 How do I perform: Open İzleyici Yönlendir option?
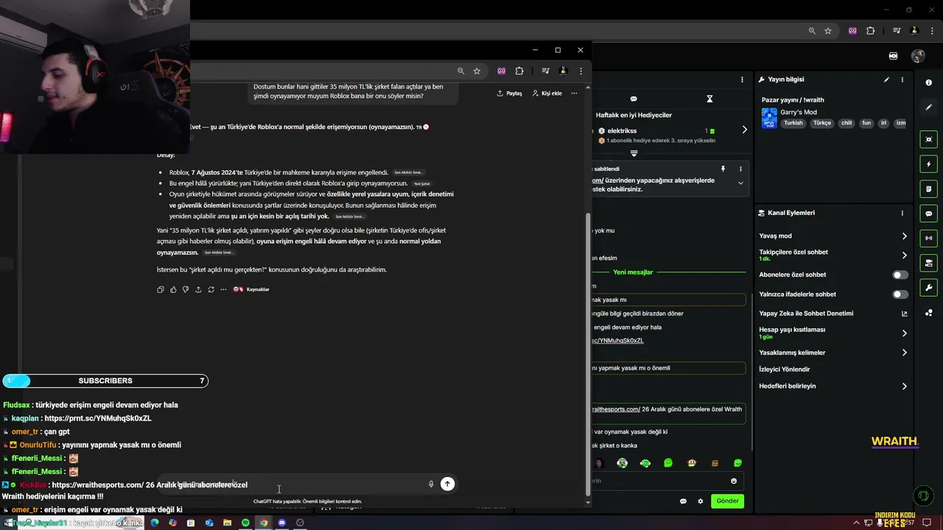coord(785,370)
